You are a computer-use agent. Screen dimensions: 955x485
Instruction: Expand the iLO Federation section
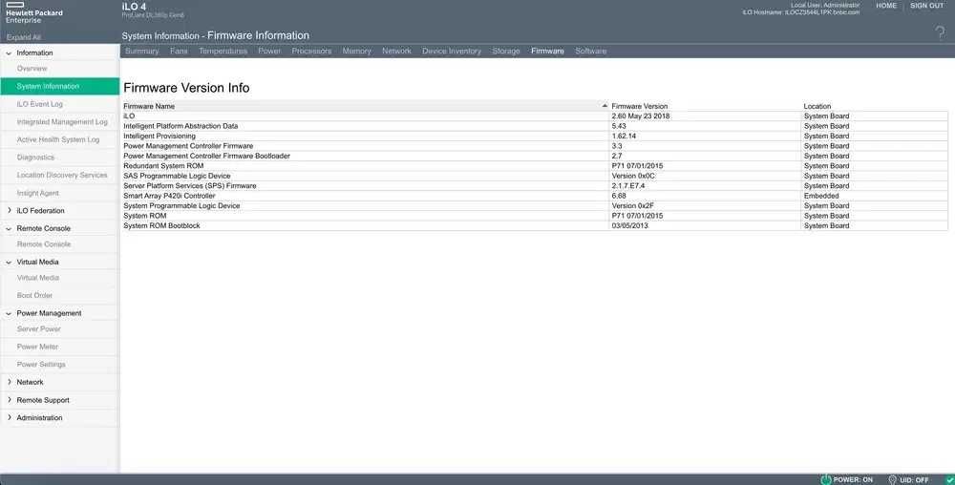pyautogui.click(x=9, y=211)
